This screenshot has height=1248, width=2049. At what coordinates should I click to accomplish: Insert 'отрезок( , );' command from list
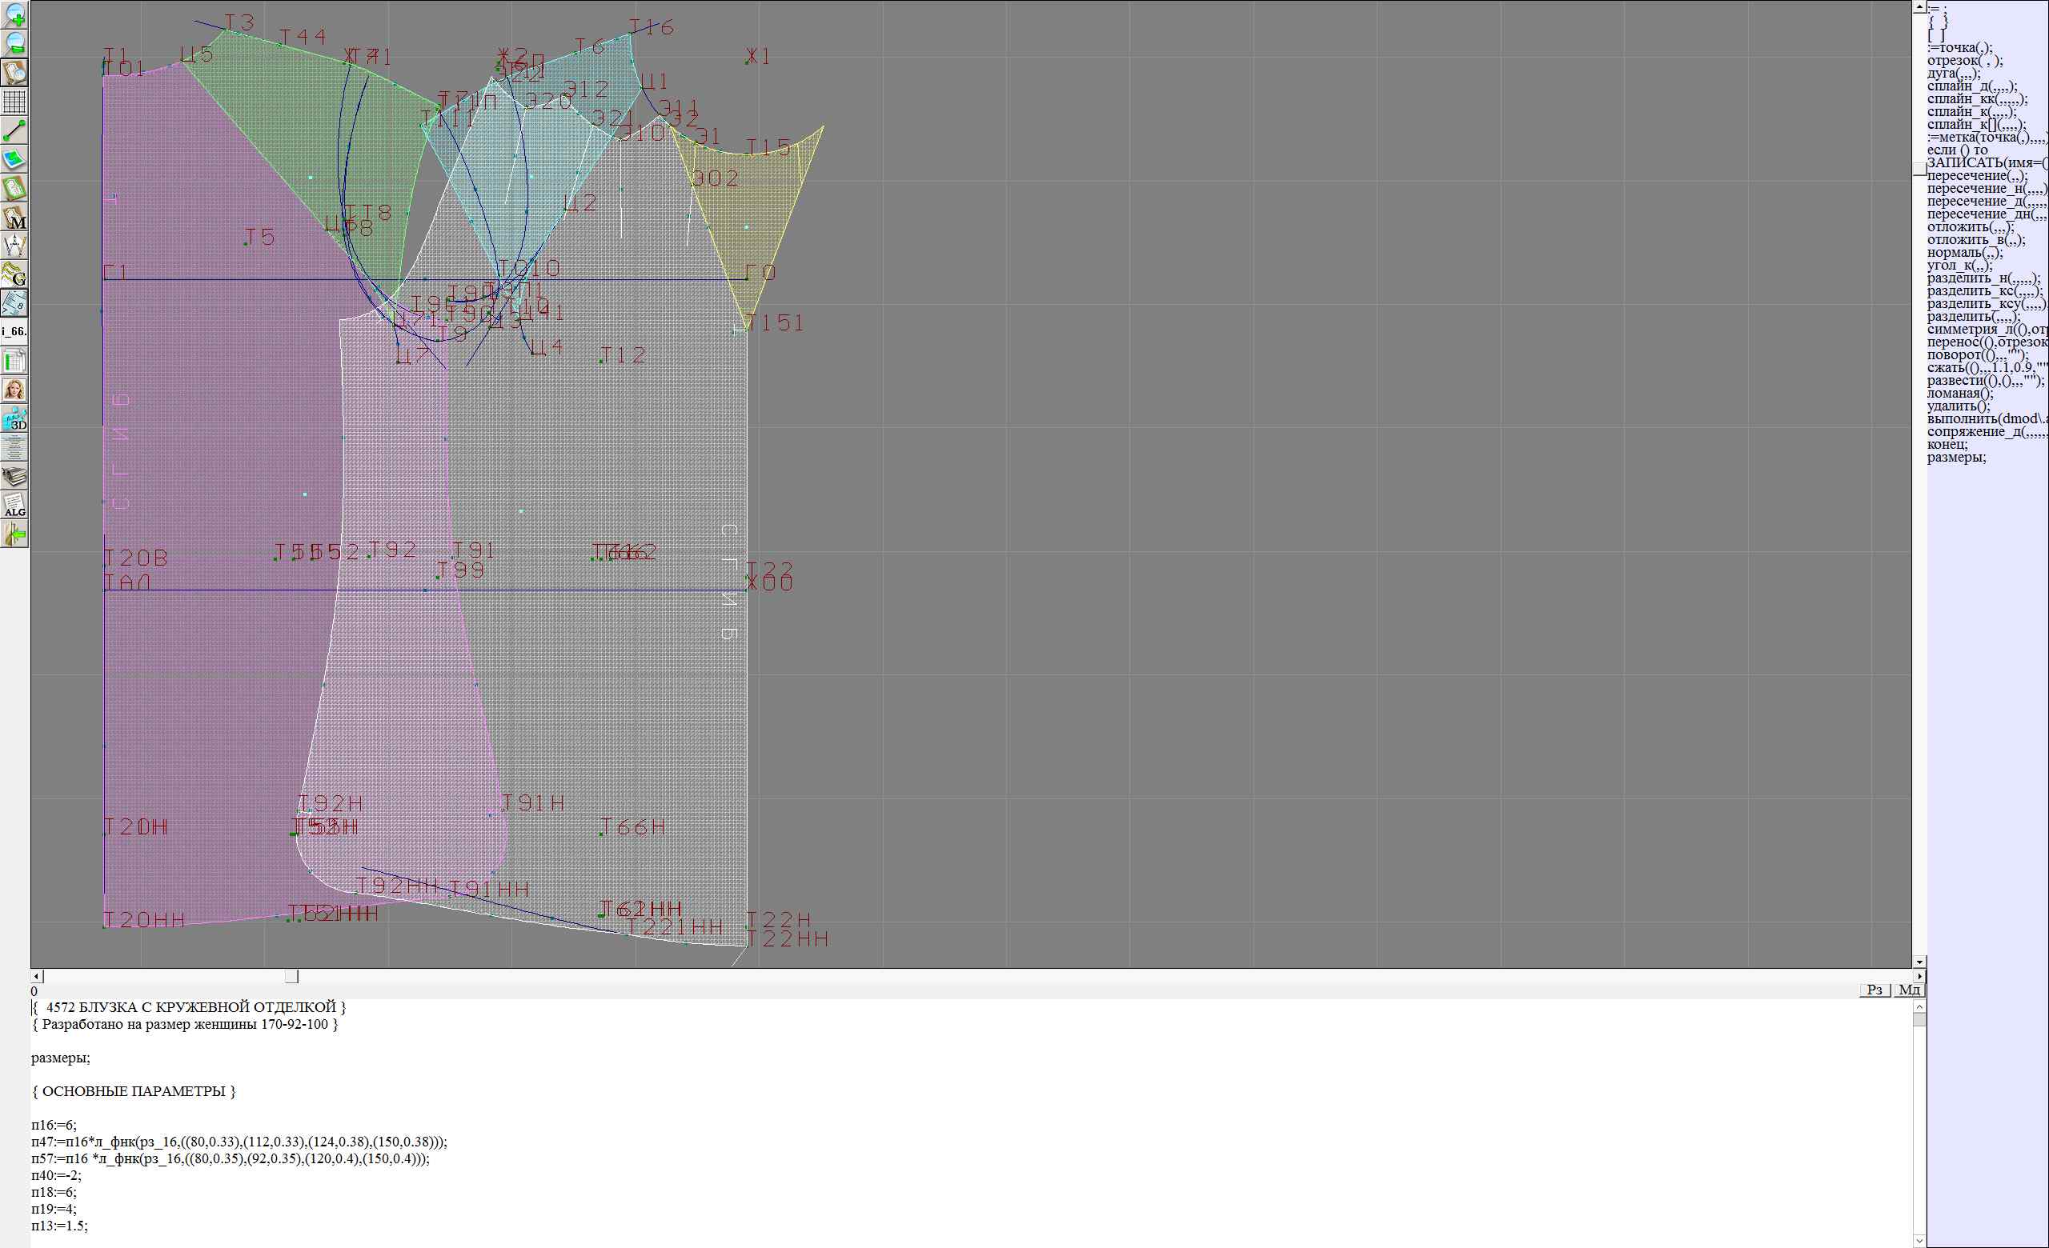(1964, 61)
